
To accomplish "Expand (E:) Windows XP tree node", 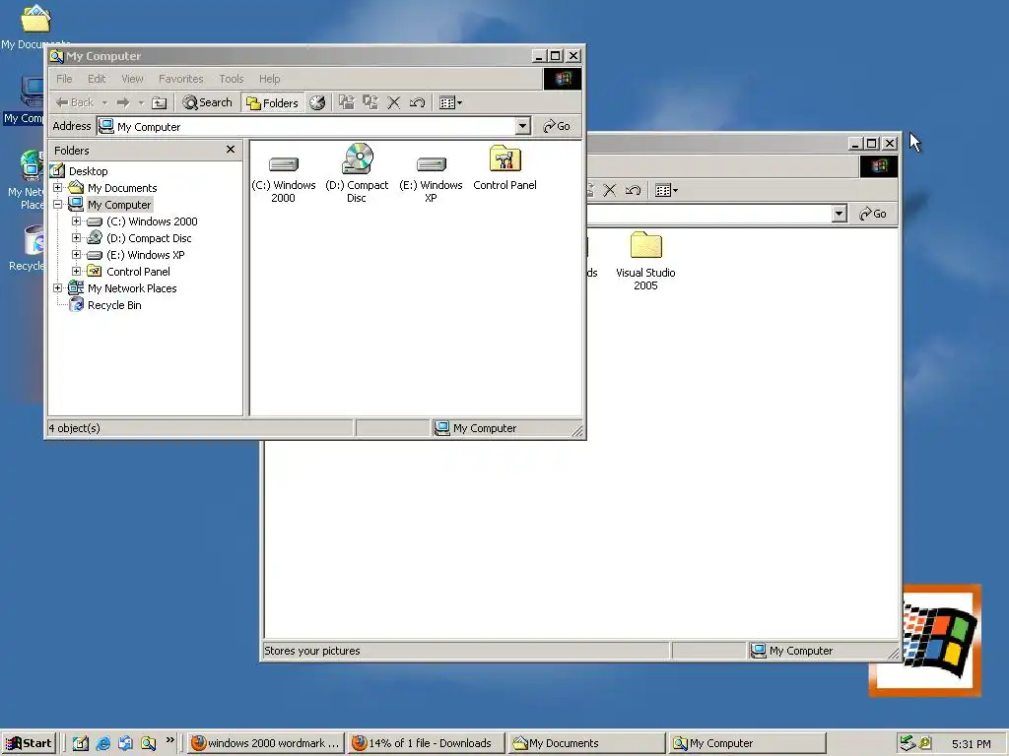I will (77, 255).
